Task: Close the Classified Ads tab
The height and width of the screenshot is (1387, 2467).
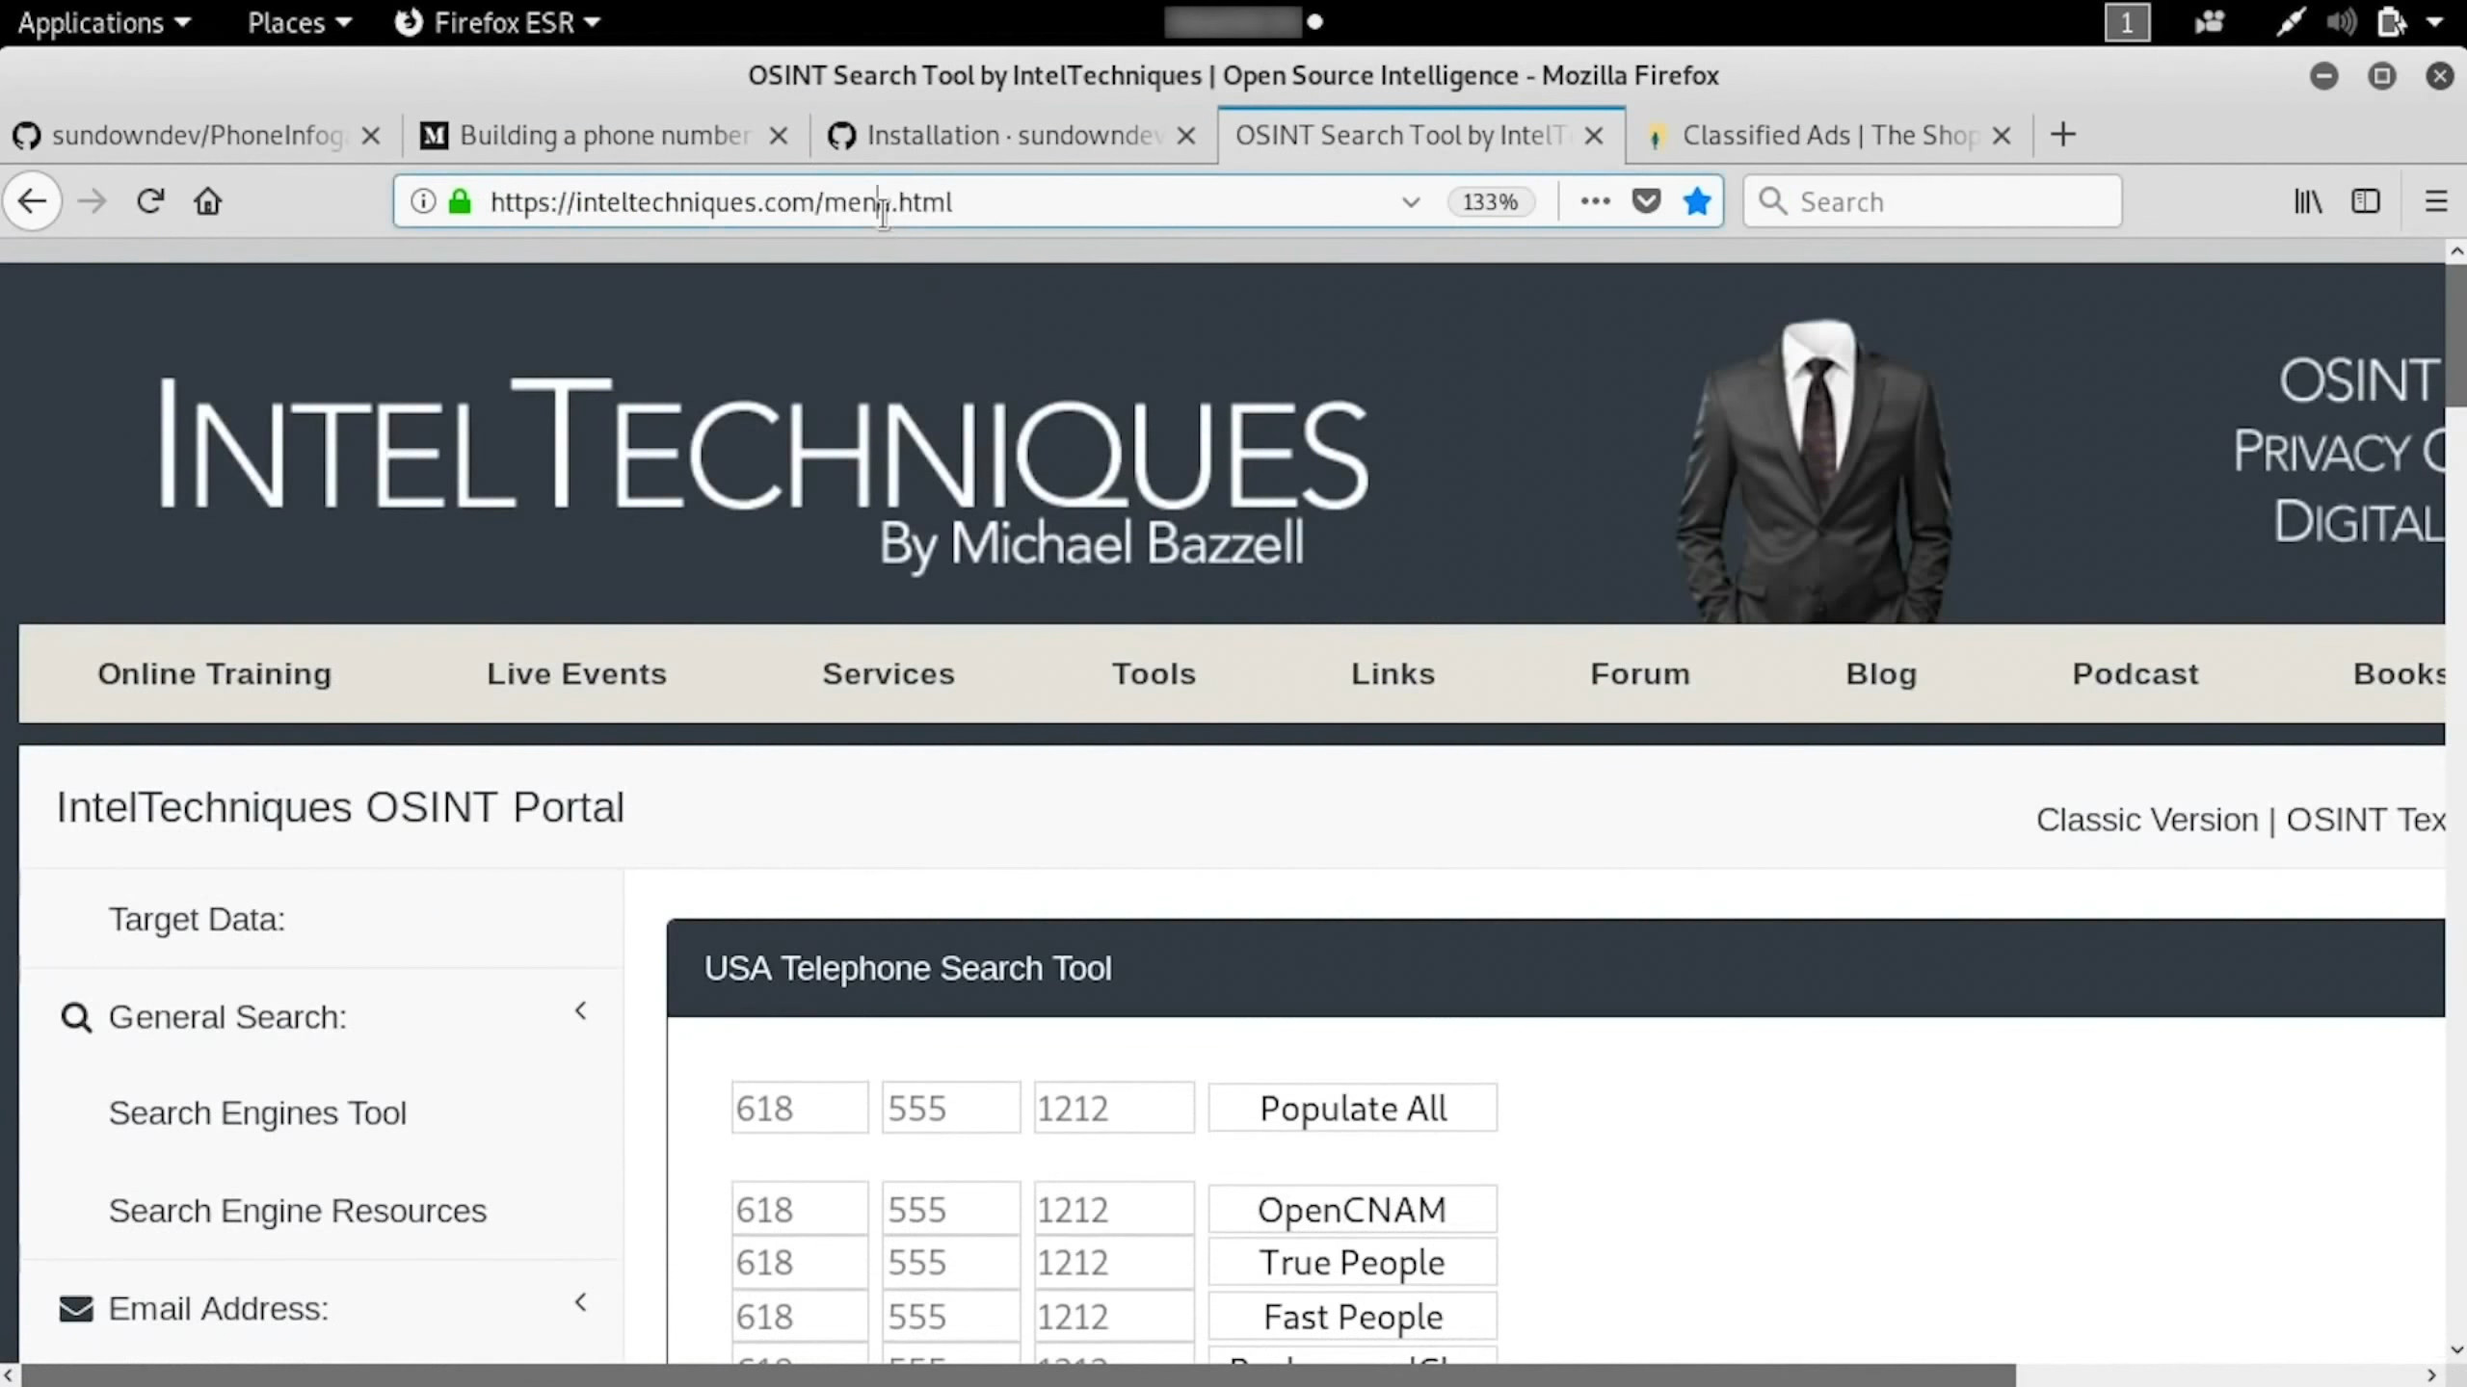Action: pos(2002,136)
